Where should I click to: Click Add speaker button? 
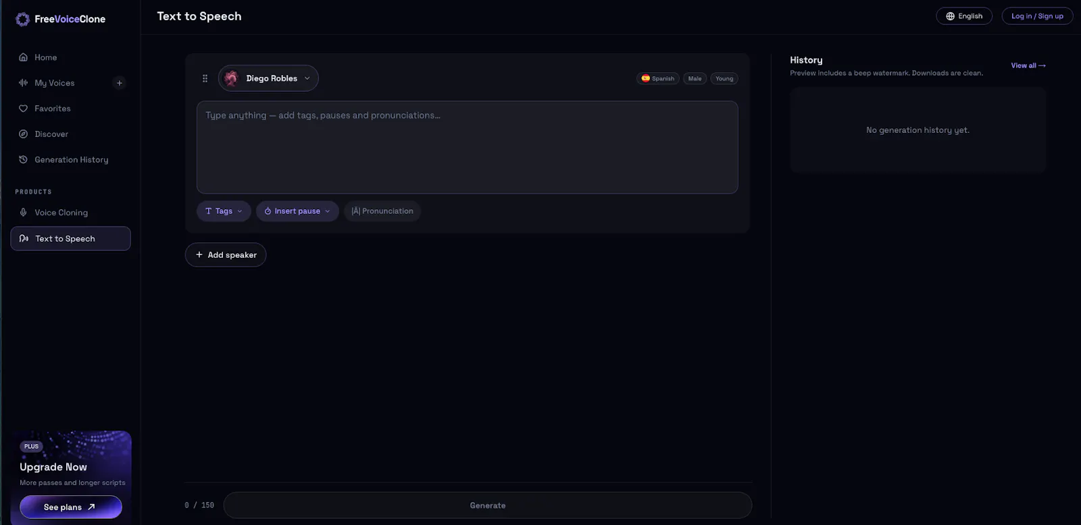point(226,254)
